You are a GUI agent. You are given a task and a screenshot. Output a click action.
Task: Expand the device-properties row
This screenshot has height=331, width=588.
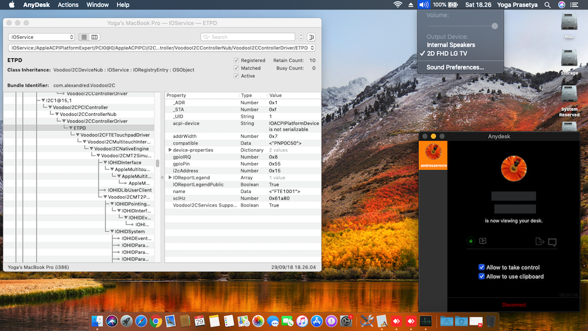[x=170, y=150]
